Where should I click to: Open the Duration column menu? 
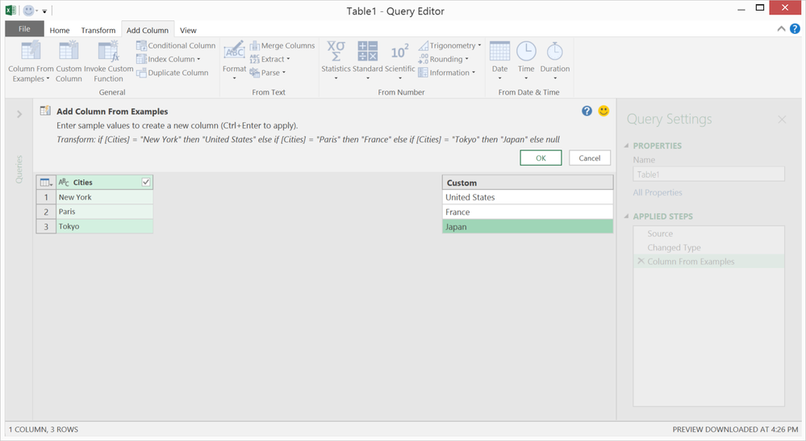554,61
